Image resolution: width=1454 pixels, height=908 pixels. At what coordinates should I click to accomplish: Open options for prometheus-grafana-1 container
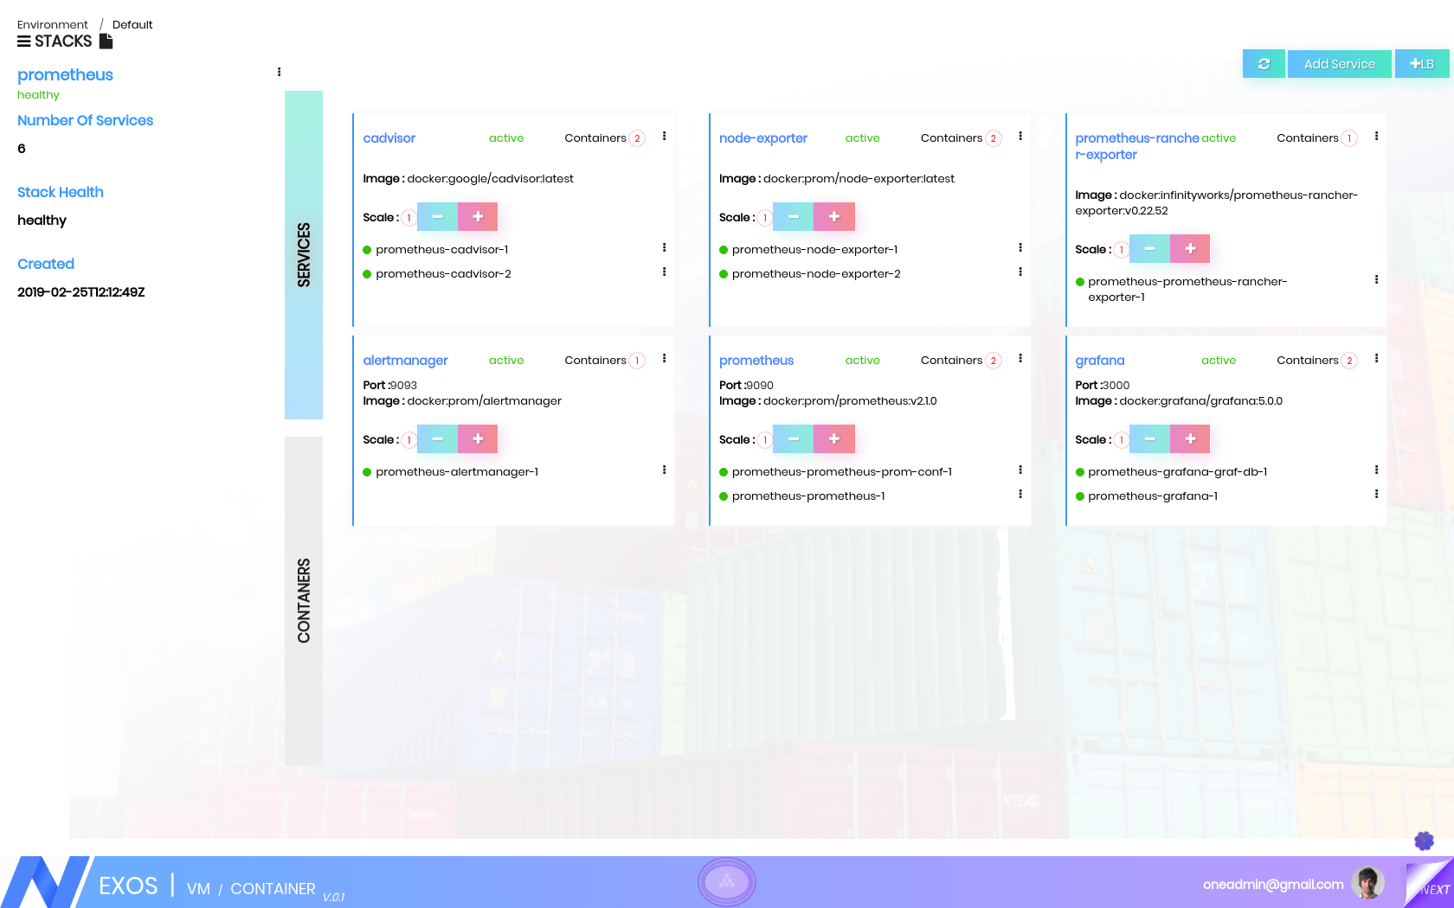tap(1376, 495)
